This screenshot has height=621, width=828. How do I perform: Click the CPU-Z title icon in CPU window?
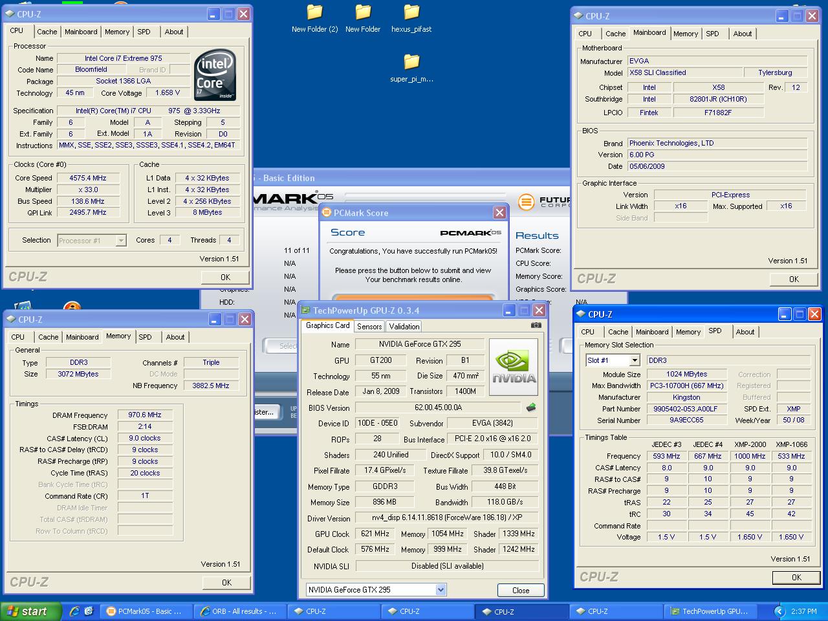(x=9, y=14)
